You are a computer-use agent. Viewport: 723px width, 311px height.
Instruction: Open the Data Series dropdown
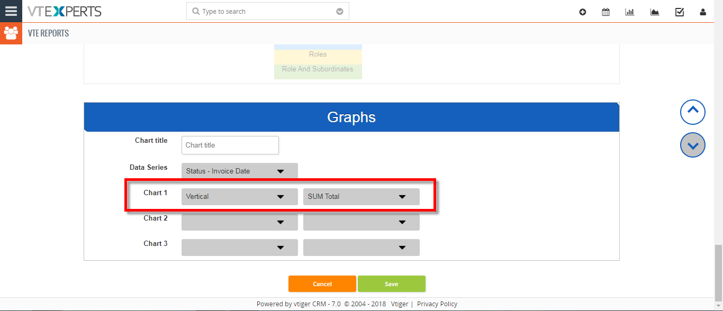point(240,171)
